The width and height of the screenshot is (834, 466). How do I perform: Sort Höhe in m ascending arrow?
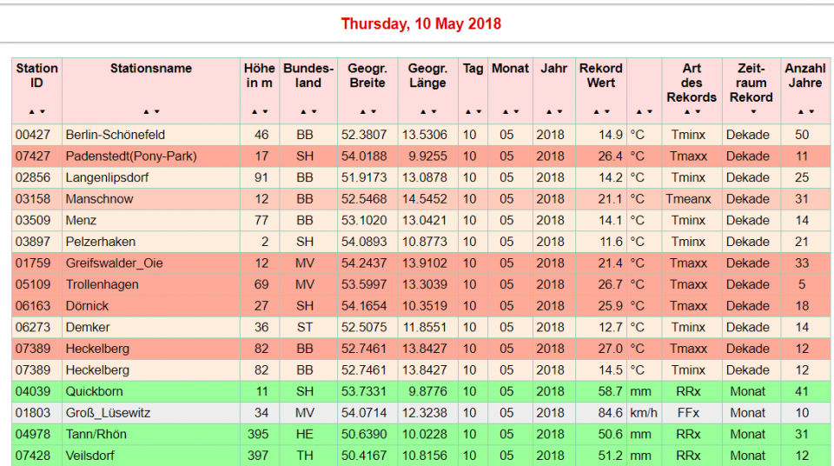coord(255,112)
